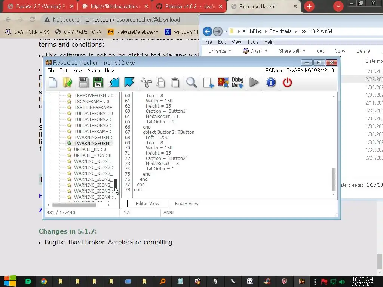This screenshot has height=287, width=383.
Task: Click line 72 Caption = 'Button2'
Action: [x=166, y=158]
